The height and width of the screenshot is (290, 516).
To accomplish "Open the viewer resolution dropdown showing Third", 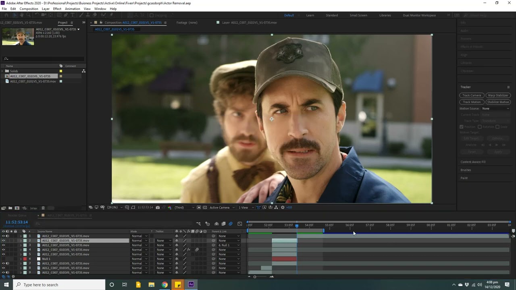I will tap(184, 207).
